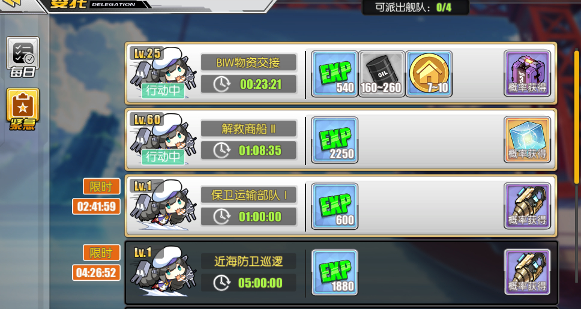Viewport: 581px width, 309px height.
Task: Click the yellow scrollbar on the right
Action: (577, 117)
